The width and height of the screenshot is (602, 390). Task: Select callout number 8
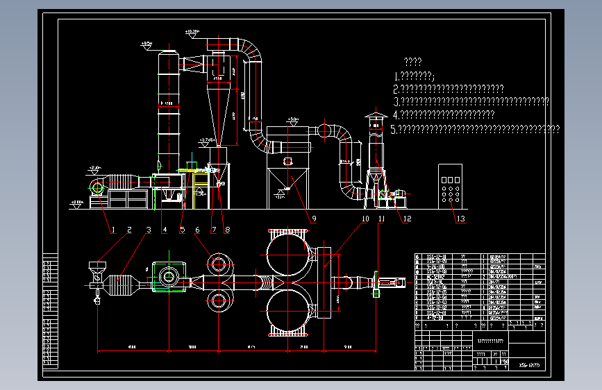(227, 230)
